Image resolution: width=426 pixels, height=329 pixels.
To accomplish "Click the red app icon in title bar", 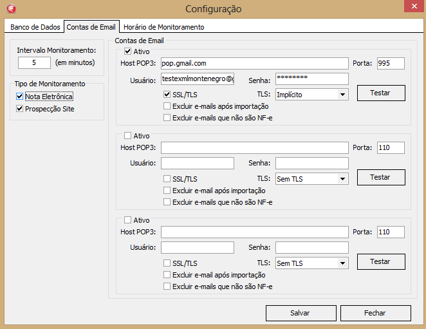I will (10, 9).
